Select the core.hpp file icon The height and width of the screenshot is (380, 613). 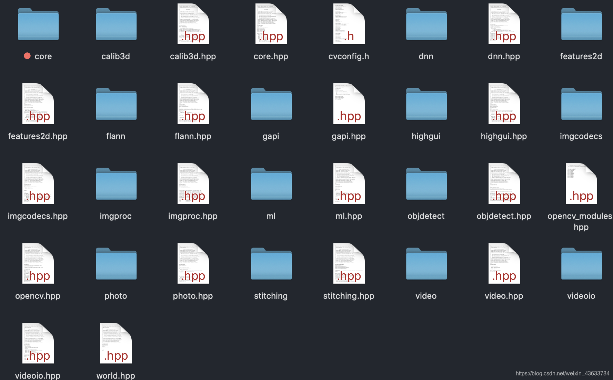click(271, 24)
